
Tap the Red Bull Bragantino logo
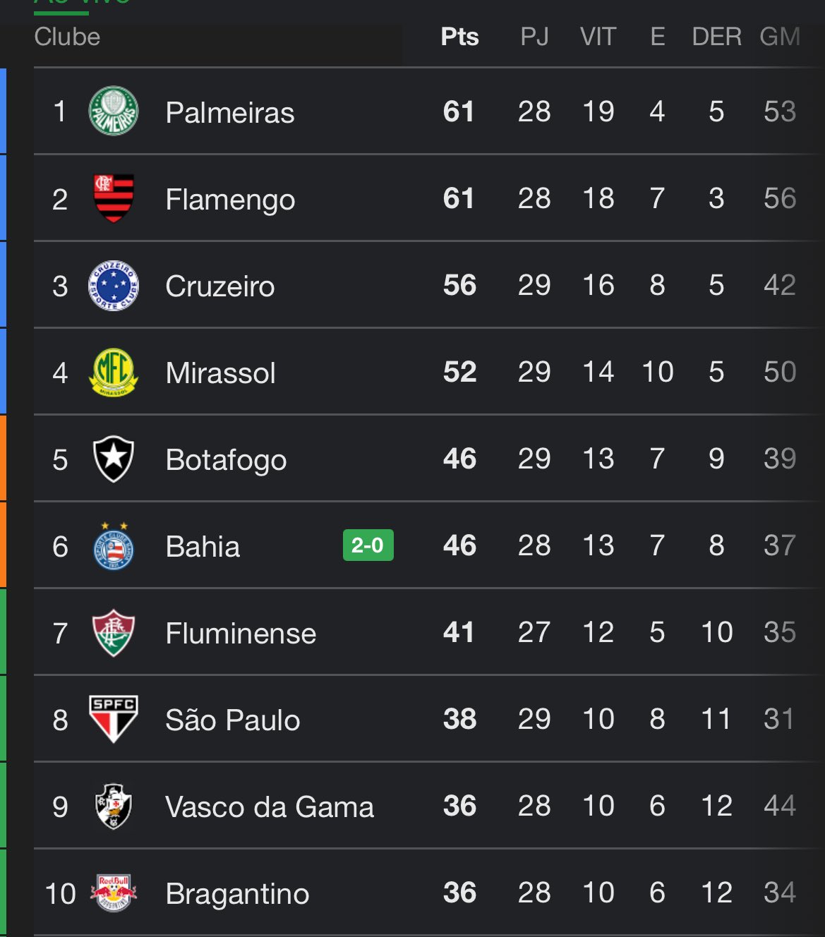coord(113,893)
